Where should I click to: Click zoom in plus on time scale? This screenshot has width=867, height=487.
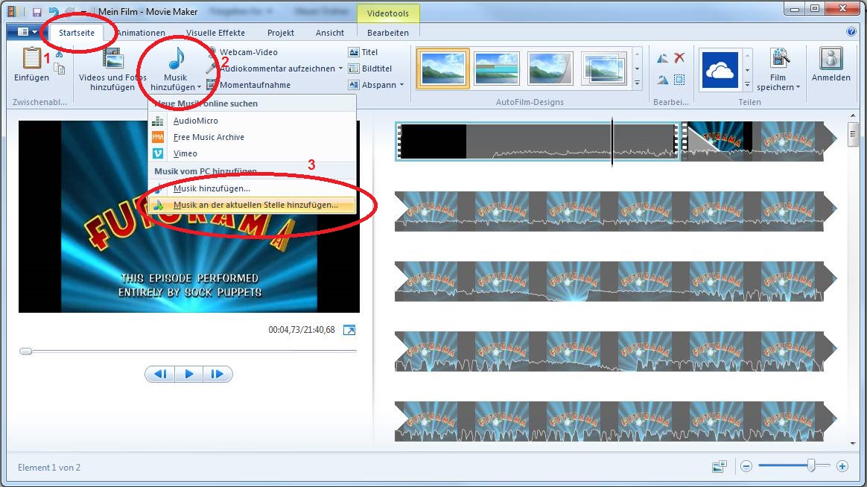pos(842,466)
